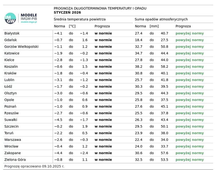
Task: Click the Warszawa city label
Action: click(x=13, y=140)
